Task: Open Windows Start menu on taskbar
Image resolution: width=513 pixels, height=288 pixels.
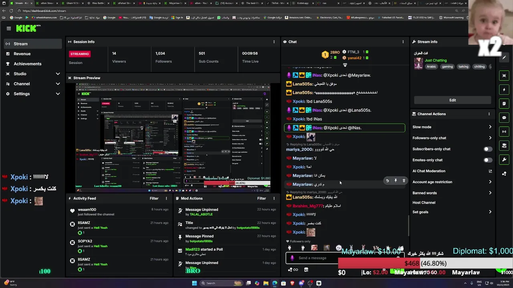Action: [x=194, y=283]
